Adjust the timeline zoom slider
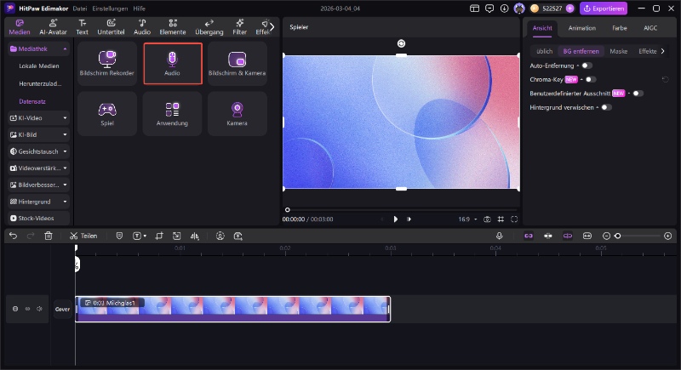Viewport: 681px width, 370px height. [x=618, y=236]
